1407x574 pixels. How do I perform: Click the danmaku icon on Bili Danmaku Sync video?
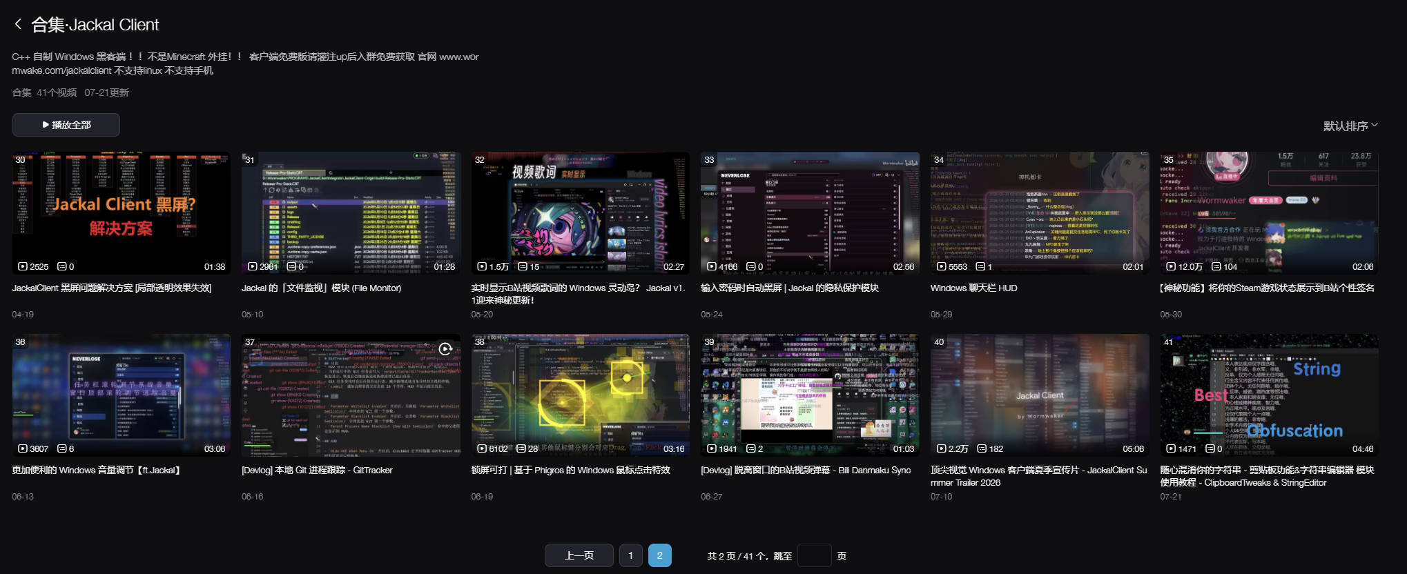(750, 448)
